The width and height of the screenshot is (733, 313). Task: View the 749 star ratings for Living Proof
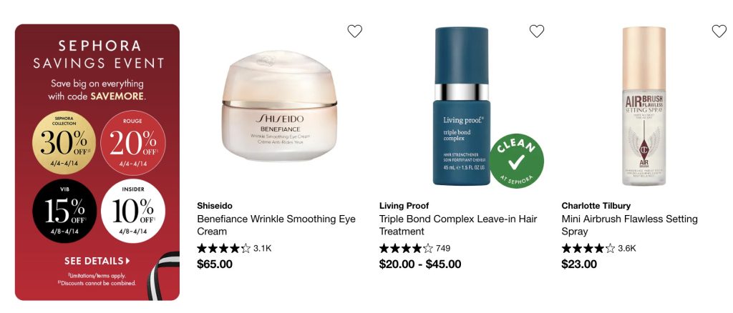point(414,248)
